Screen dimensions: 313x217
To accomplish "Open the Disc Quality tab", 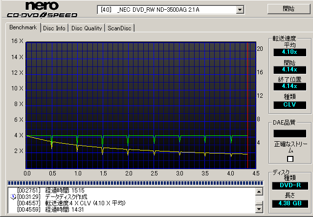I will coord(87,28).
